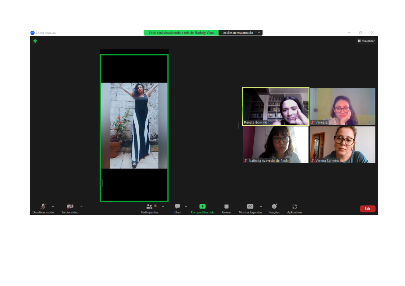Grab the divider handle beside video gallery

tap(238, 126)
